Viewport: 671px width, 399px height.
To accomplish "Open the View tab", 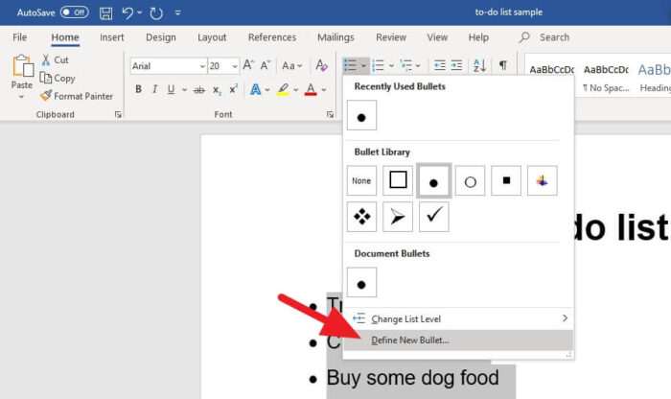I will [x=437, y=37].
